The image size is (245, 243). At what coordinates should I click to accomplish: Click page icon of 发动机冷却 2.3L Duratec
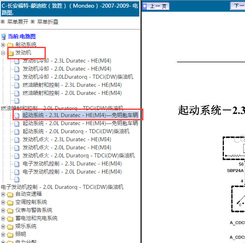coord(17,61)
